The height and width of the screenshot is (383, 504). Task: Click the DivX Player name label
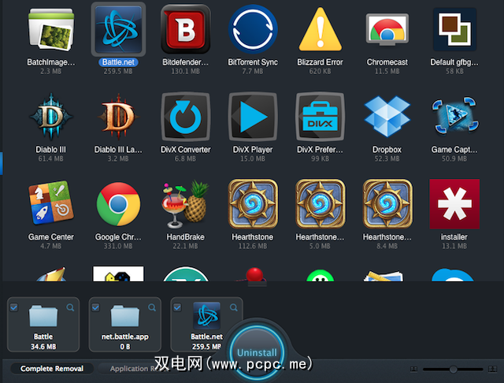pyautogui.click(x=253, y=150)
